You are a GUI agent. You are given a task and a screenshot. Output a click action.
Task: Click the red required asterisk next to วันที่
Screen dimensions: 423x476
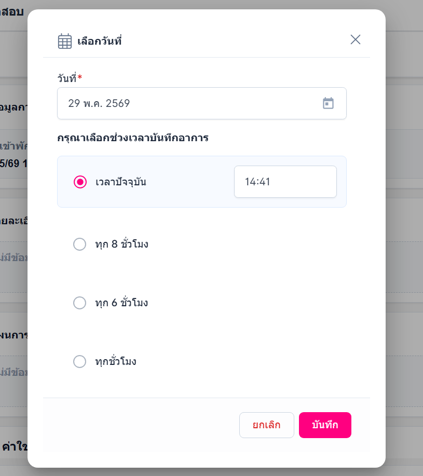click(x=79, y=77)
